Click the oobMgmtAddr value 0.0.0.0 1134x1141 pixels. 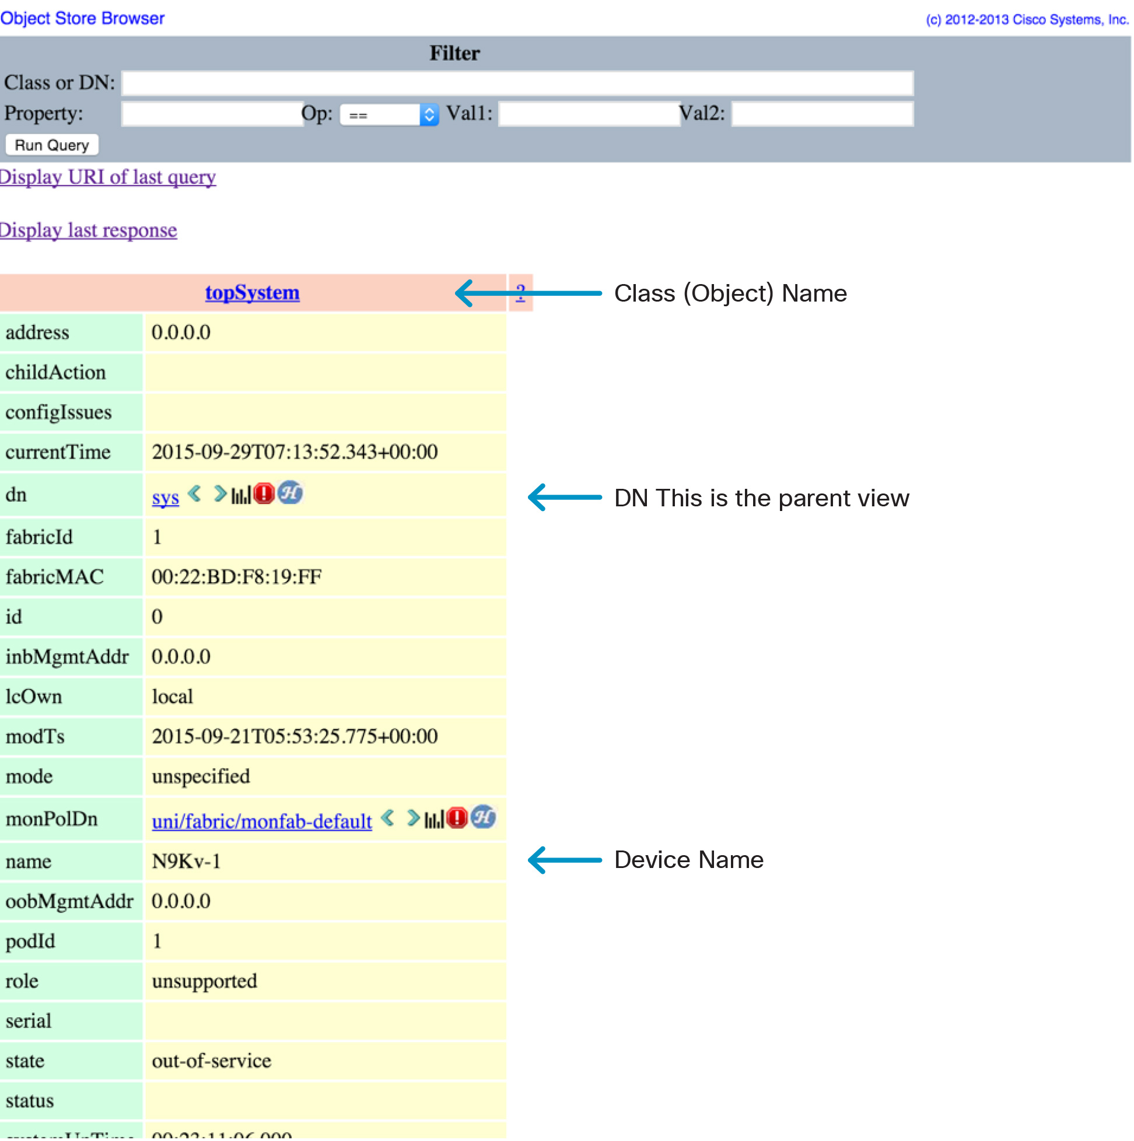click(x=181, y=901)
